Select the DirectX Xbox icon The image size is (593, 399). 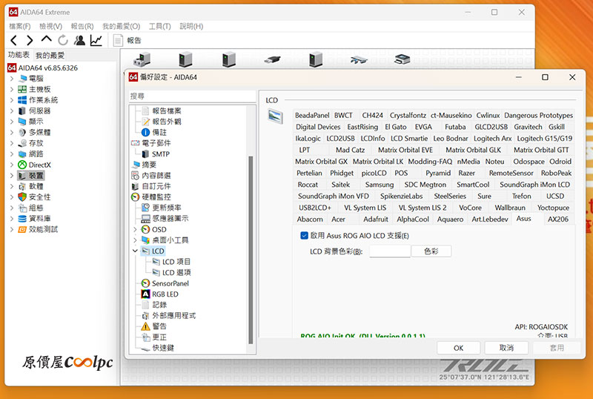point(22,165)
